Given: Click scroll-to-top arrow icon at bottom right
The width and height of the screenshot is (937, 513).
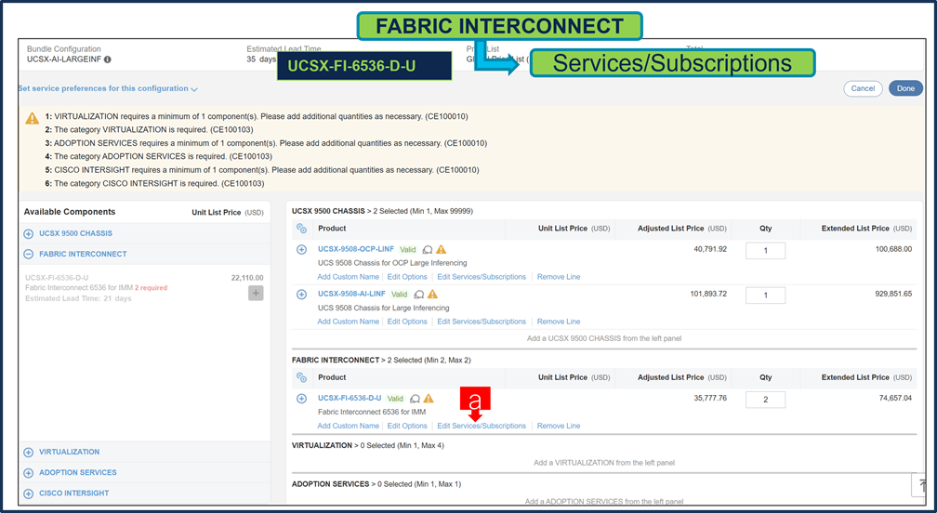Looking at the screenshot, I should coord(921,485).
